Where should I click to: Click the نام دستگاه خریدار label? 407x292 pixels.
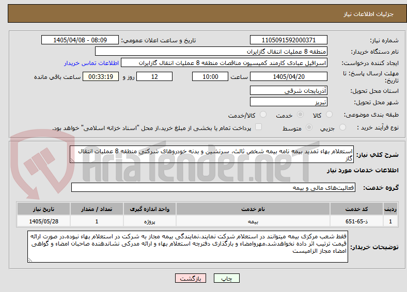[x=375, y=52]
